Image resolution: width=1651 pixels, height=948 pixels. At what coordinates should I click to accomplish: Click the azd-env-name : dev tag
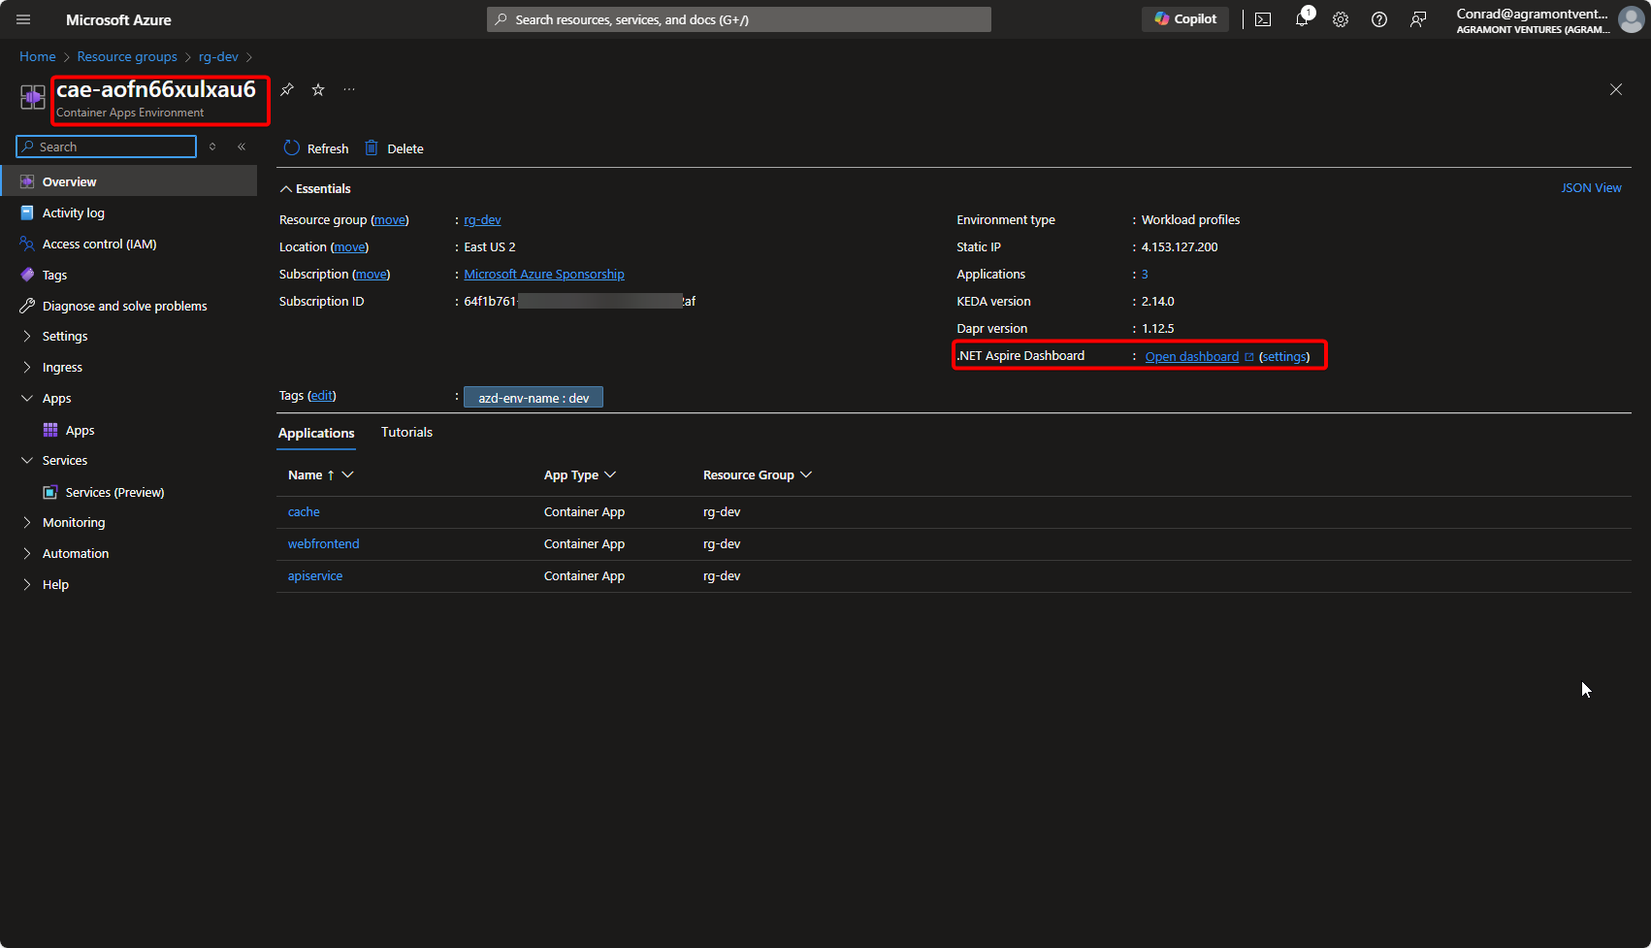(534, 398)
